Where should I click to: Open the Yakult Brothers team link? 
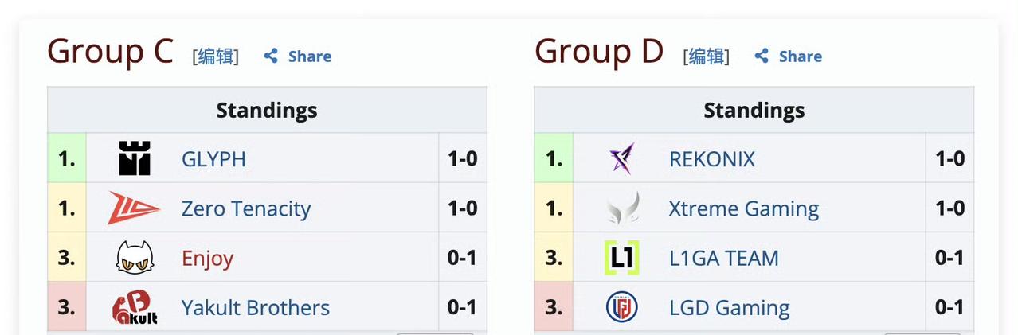(x=255, y=308)
